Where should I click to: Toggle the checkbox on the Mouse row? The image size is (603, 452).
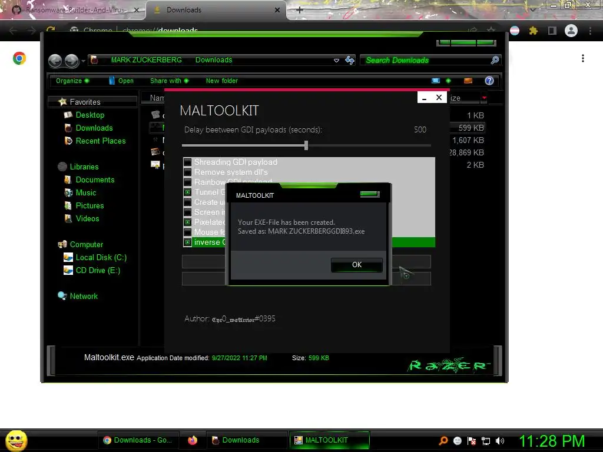click(187, 232)
